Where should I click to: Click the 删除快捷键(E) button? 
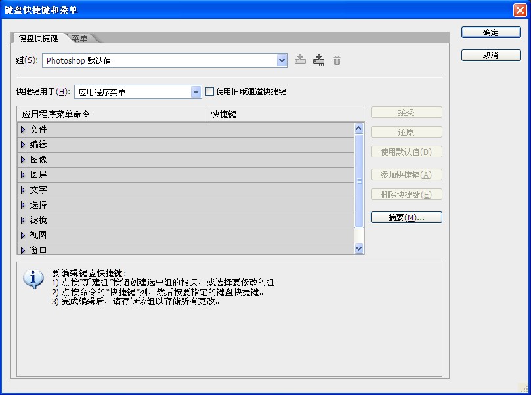406,194
